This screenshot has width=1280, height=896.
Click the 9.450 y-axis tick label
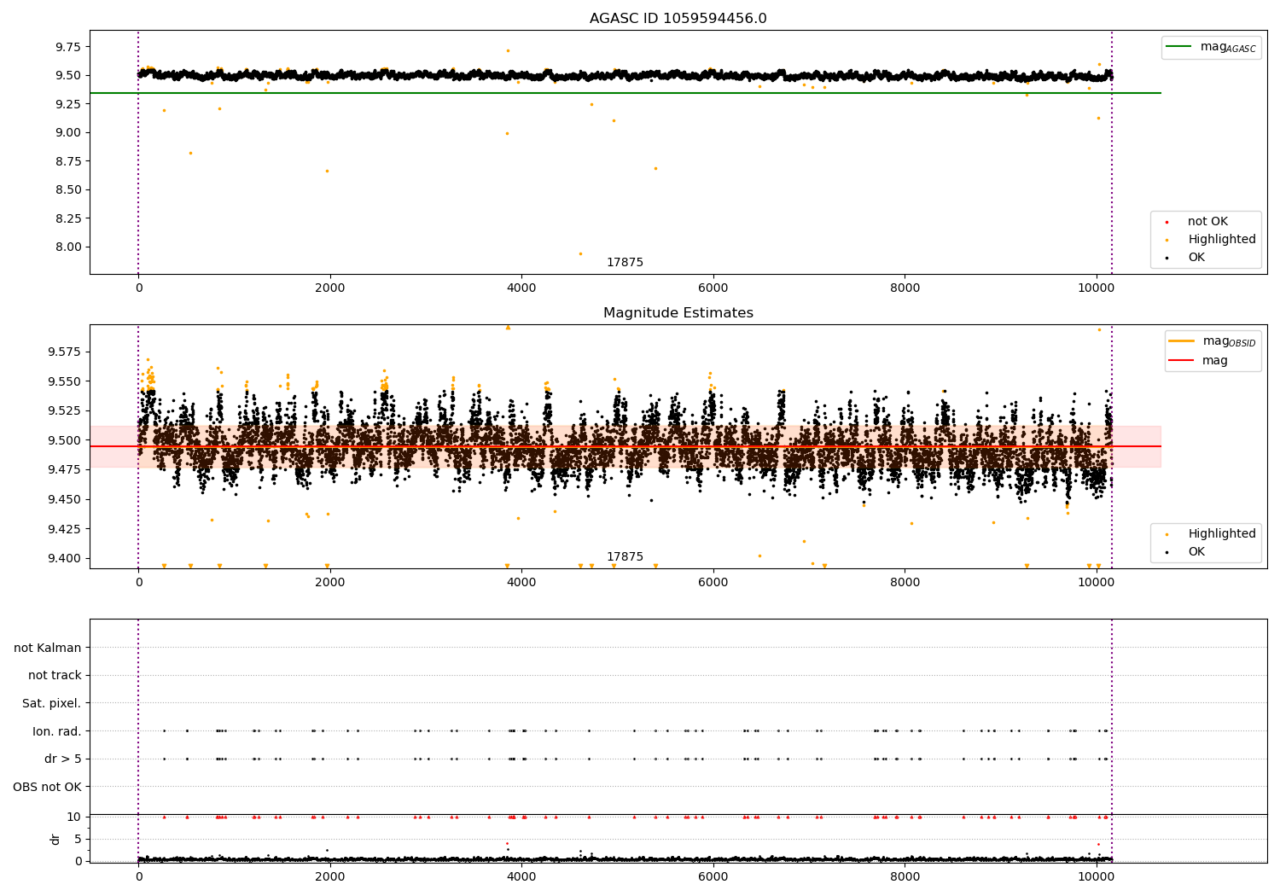tap(64, 499)
